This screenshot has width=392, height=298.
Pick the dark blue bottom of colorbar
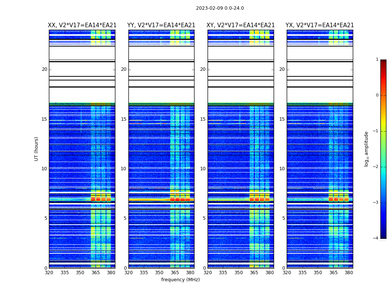[x=383, y=236]
